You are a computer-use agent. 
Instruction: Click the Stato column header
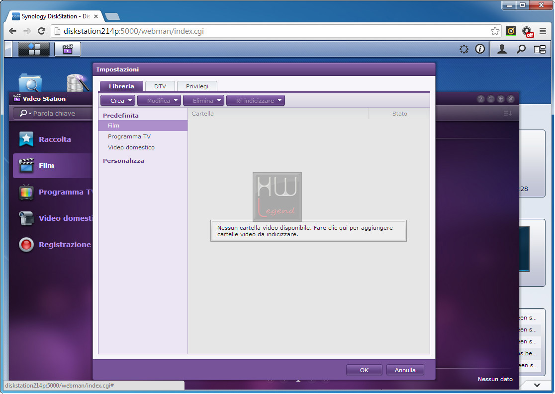pos(399,114)
